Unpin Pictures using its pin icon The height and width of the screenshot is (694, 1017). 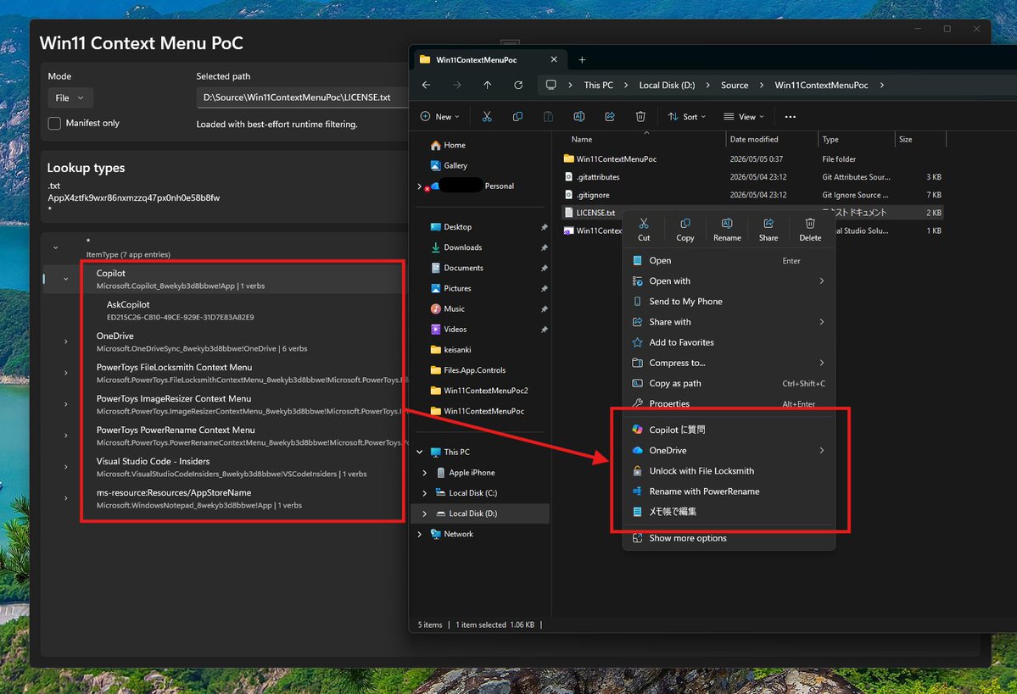point(544,288)
